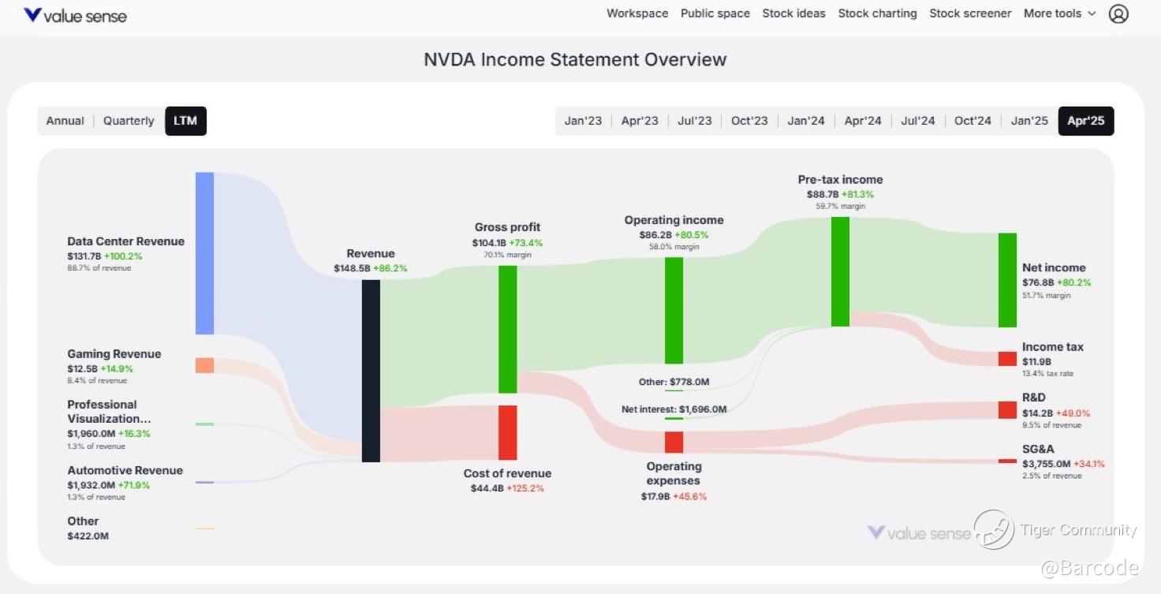The height and width of the screenshot is (594, 1161).
Task: Click the "59.7% margin" text
Action: [x=840, y=206]
